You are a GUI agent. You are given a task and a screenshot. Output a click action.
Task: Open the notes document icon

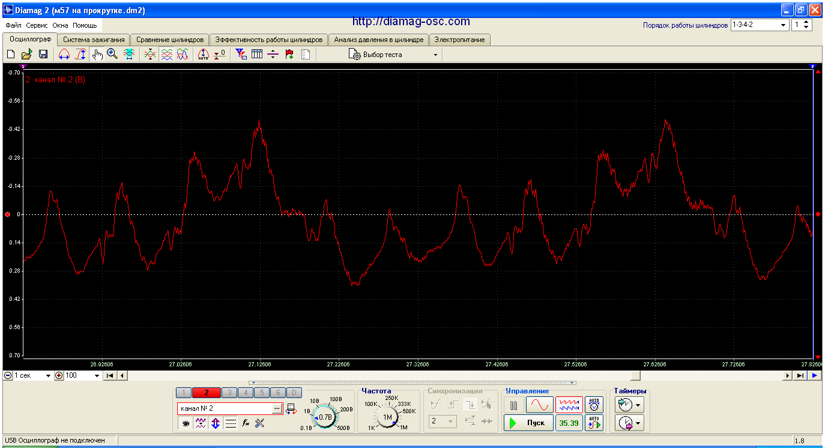tap(306, 55)
